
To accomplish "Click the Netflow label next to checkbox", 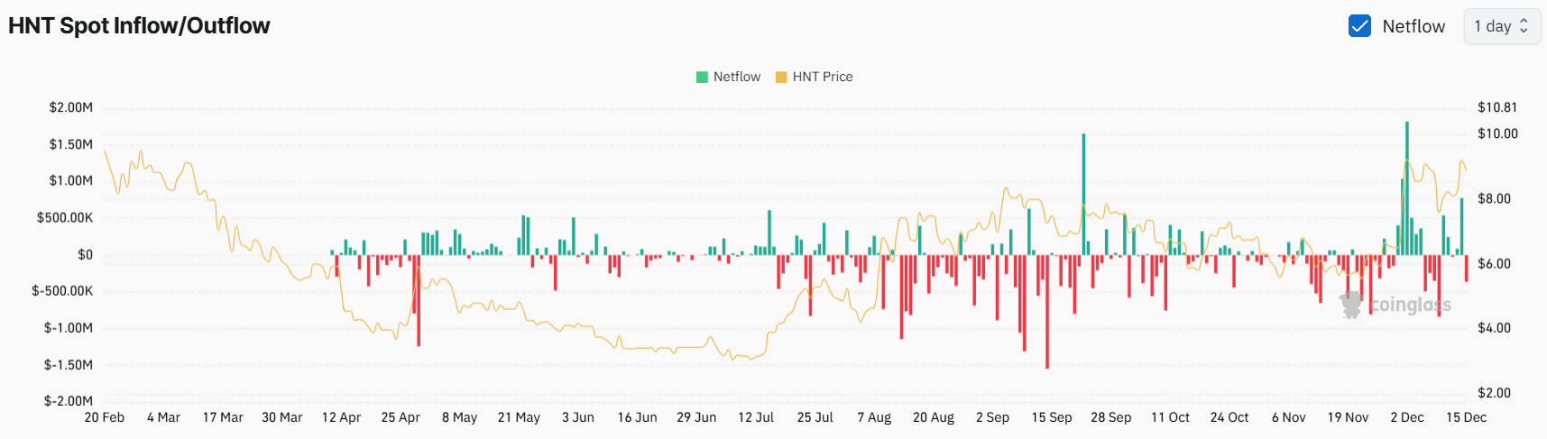I will pos(1413,26).
